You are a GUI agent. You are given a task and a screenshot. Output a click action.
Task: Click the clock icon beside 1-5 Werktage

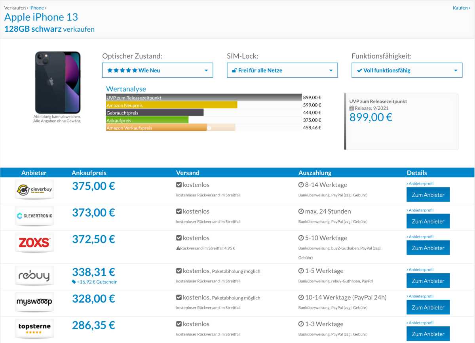click(x=301, y=271)
